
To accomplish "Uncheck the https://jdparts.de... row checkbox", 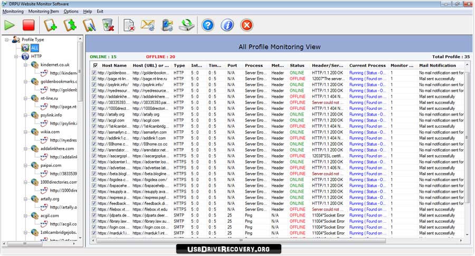I will tap(94, 215).
